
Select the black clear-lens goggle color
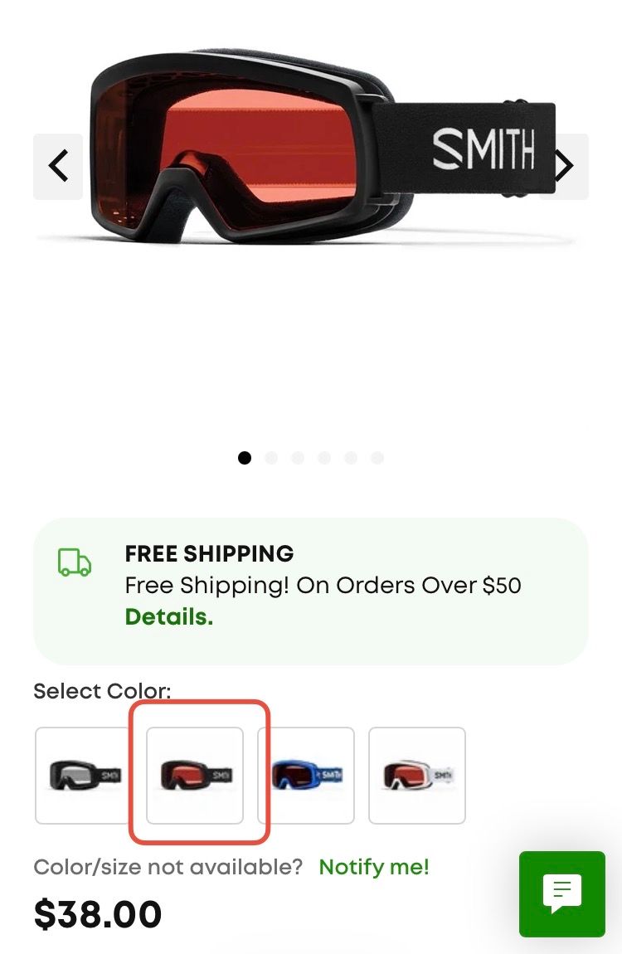(83, 776)
